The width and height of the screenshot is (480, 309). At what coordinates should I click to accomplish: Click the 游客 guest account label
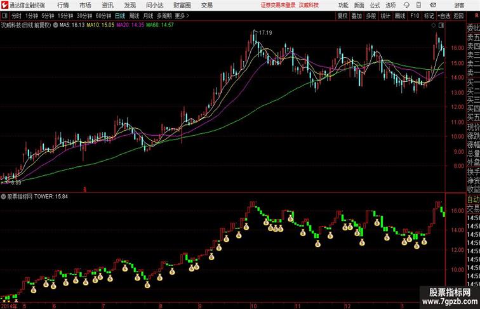click(x=459, y=5)
